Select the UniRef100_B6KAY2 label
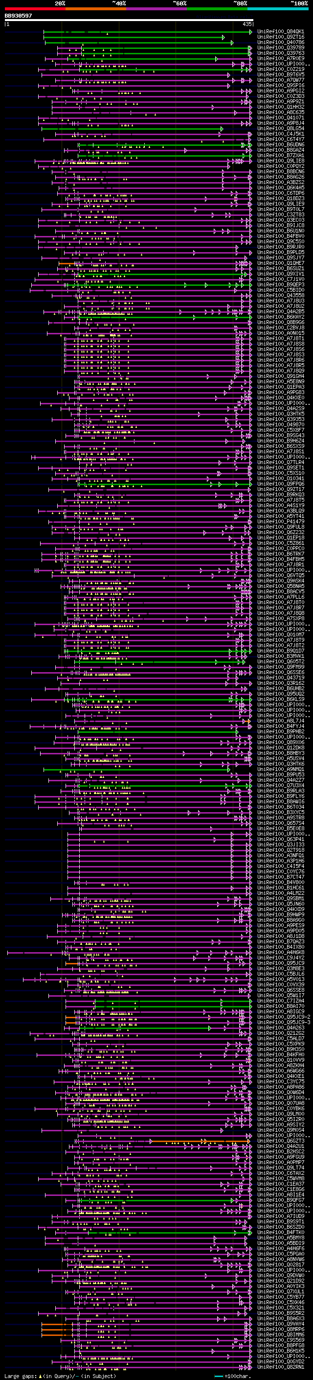313x1380 pixels. click(280, 317)
